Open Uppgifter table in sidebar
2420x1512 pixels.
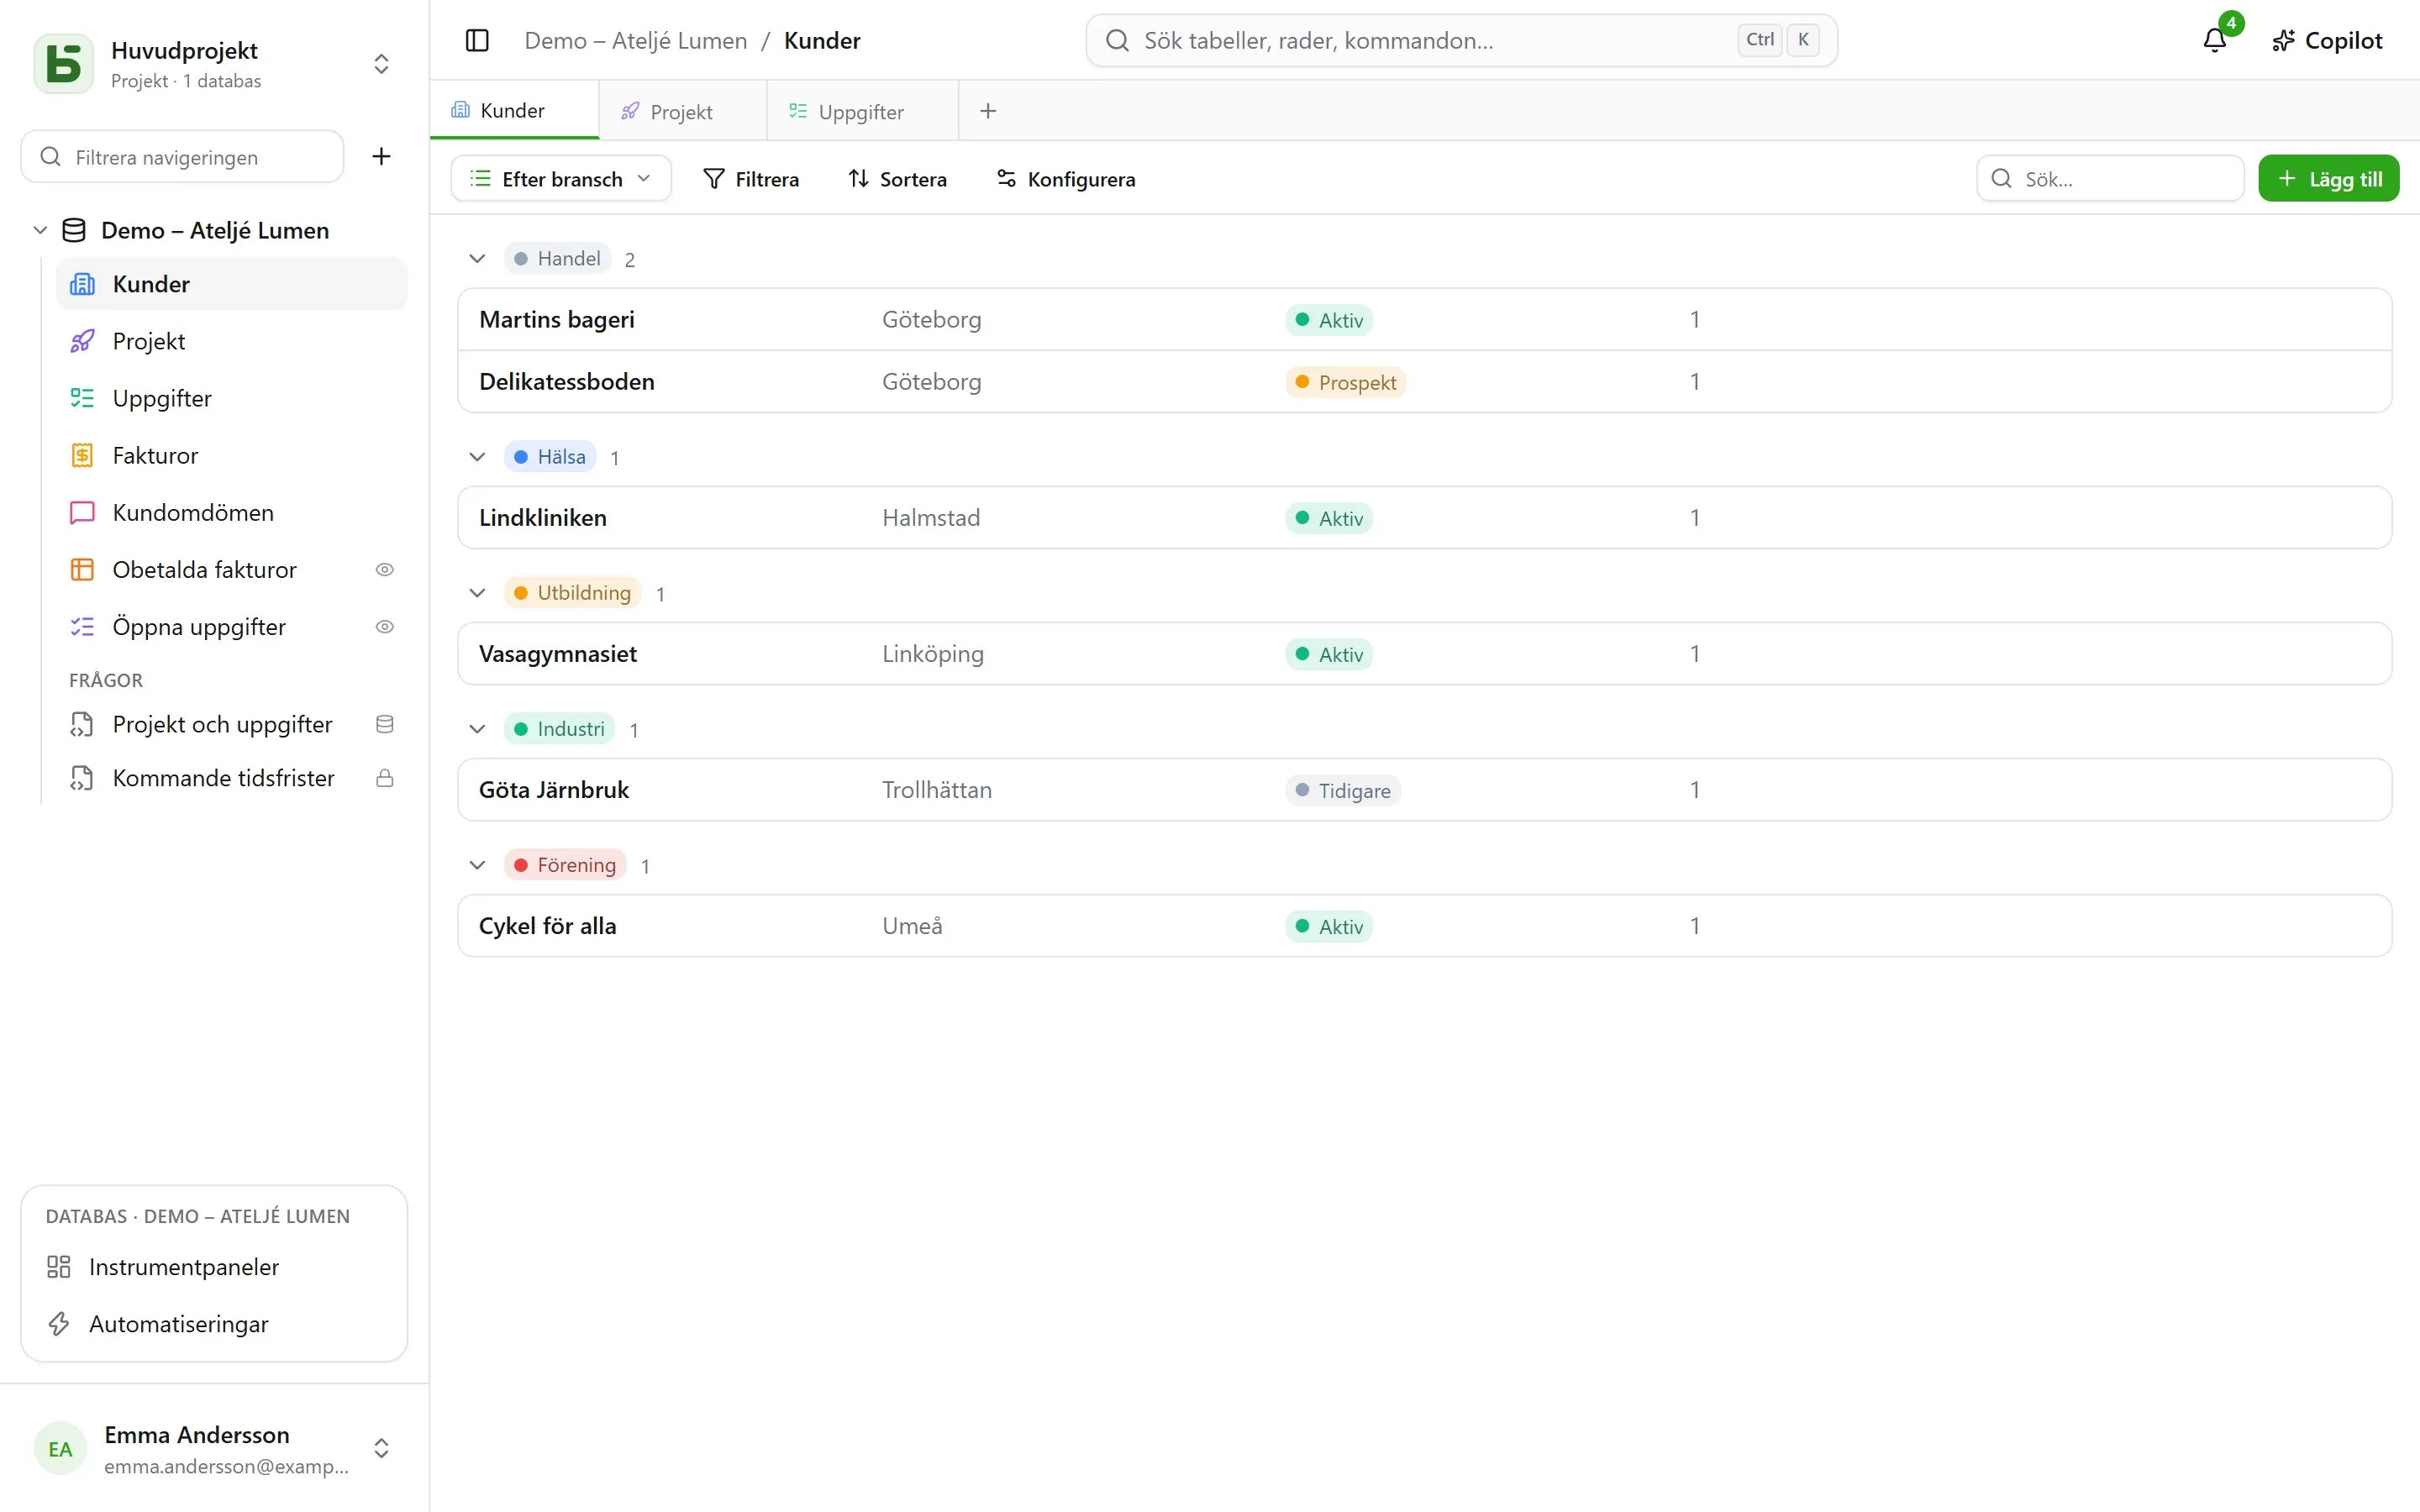(x=232, y=398)
